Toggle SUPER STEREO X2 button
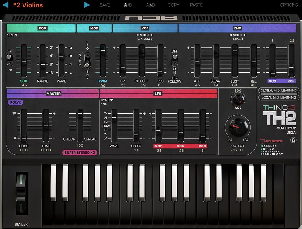The image size is (302, 229). coord(80,153)
